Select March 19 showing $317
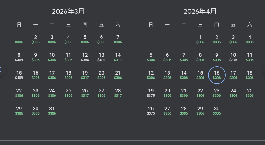This screenshot has width=265, height=145. (85, 75)
